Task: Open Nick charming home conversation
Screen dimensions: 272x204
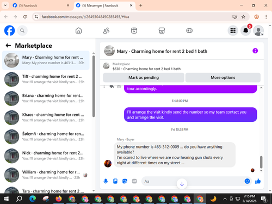Action: [x=46, y=156]
